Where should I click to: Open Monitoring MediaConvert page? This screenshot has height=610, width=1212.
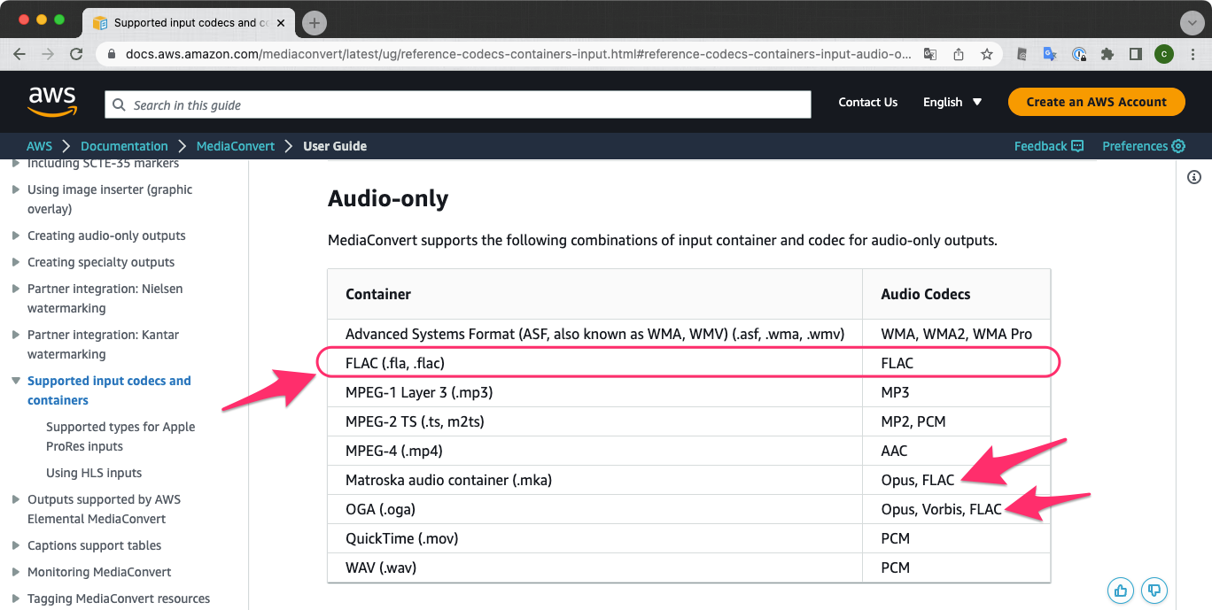99,572
